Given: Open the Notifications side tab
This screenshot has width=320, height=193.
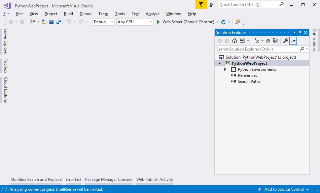Looking at the screenshot, I should [314, 40].
